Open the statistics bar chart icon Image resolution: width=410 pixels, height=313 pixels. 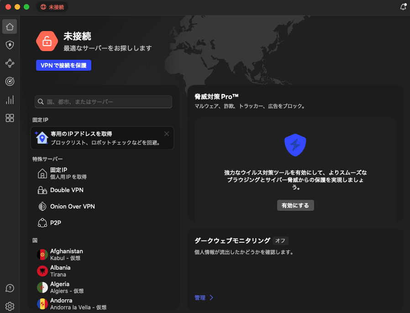[10, 99]
